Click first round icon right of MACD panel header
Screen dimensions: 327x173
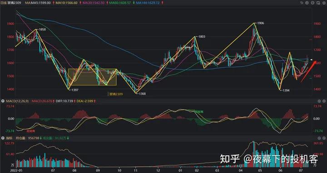tap(319, 101)
